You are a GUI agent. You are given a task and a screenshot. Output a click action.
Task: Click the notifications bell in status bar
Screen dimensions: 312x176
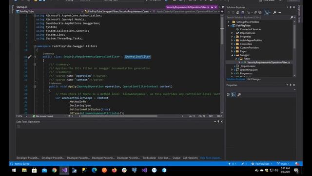pyautogui.click(x=297, y=164)
